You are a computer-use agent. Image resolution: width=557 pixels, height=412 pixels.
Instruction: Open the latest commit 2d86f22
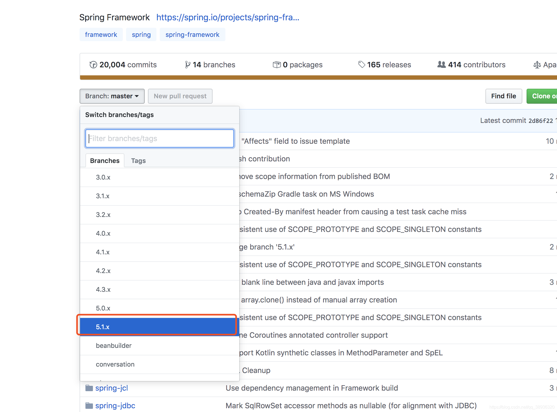coord(541,121)
